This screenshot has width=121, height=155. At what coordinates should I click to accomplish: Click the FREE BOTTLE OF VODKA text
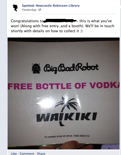click(x=63, y=86)
